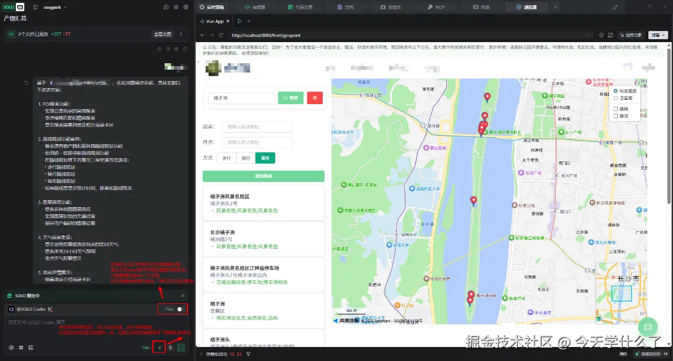Open the easypark project dropdown
This screenshot has width=673, height=361.
[56, 7]
